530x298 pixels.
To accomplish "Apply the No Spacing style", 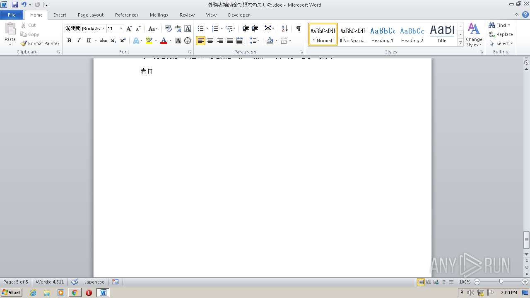I will (353, 34).
